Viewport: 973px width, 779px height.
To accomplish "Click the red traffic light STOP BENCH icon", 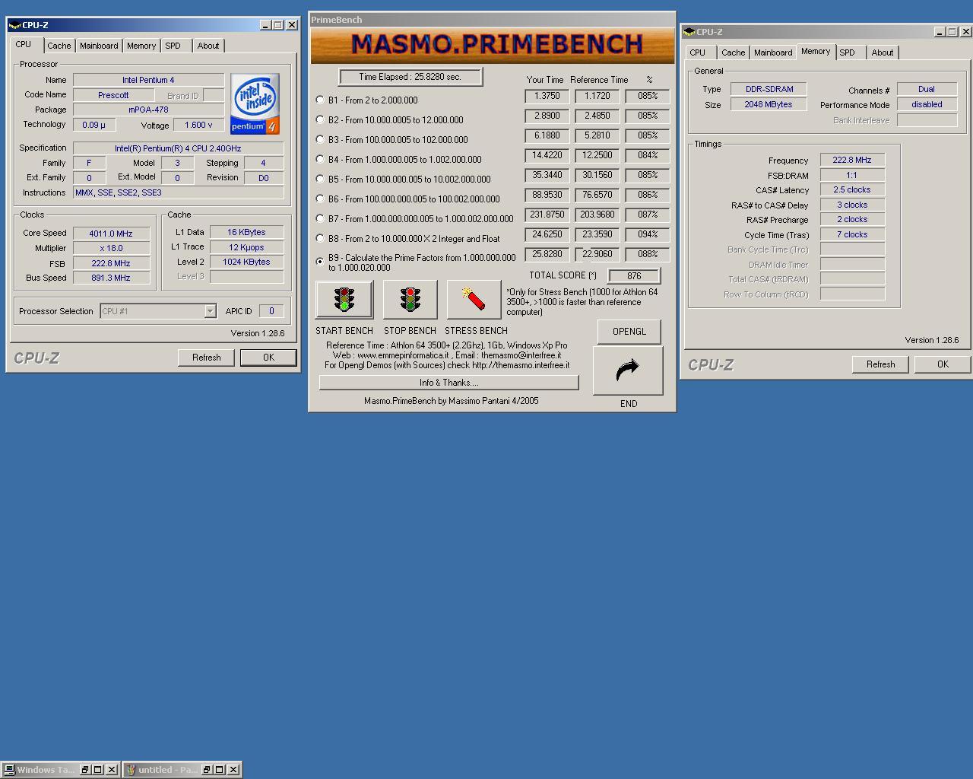I will pyautogui.click(x=410, y=300).
